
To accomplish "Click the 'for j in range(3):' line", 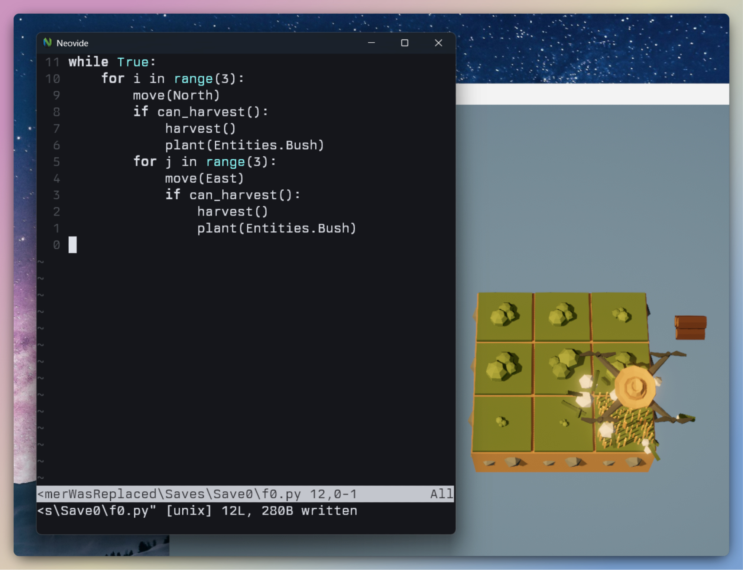I will point(204,162).
